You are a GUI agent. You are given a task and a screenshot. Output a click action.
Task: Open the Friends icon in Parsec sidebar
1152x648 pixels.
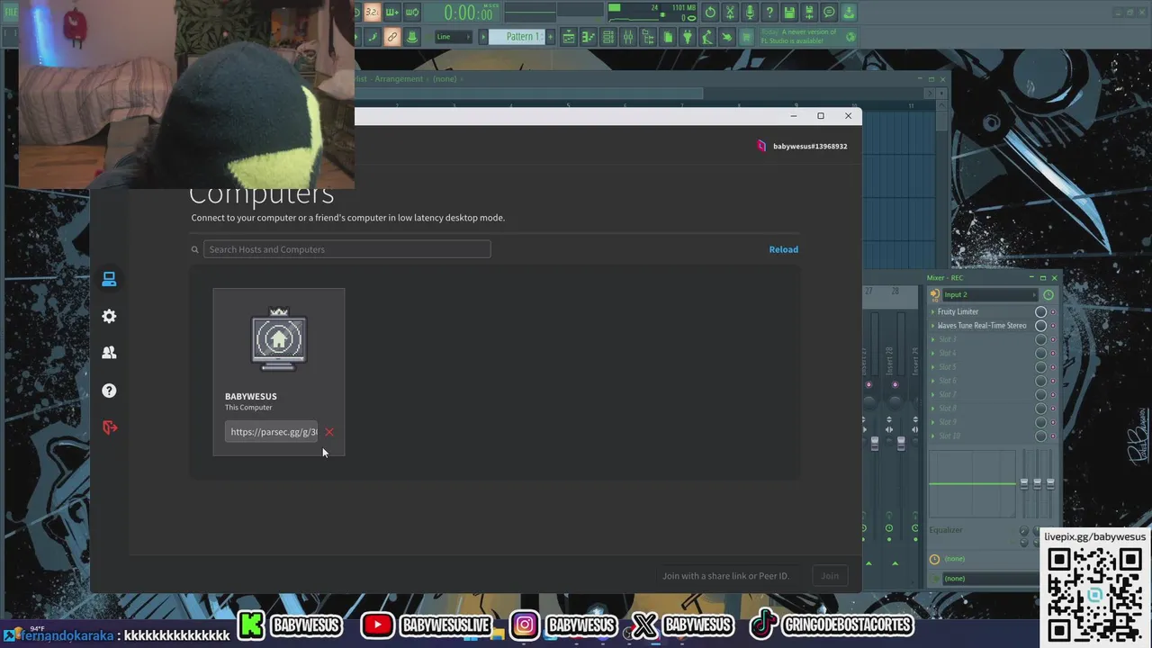[109, 353]
